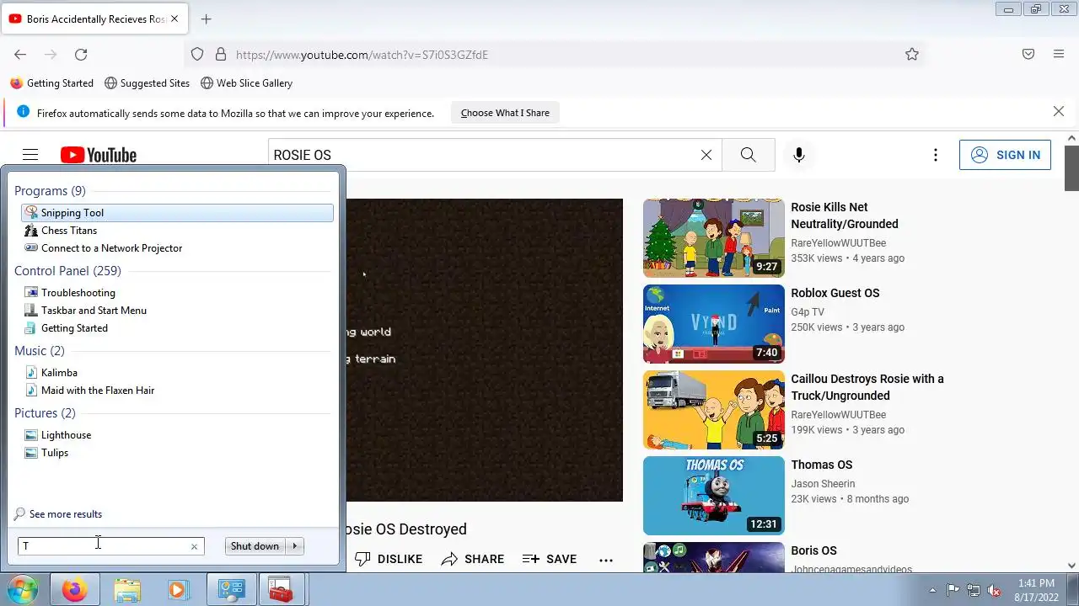Open tracking protection shield icon
The height and width of the screenshot is (606, 1079).
pyautogui.click(x=197, y=55)
